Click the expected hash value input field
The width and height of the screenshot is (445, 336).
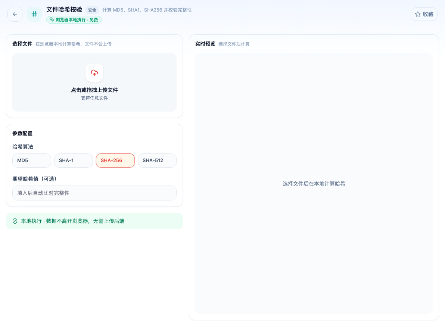(x=94, y=193)
